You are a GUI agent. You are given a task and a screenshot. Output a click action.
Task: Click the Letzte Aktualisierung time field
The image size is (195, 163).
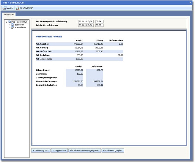point(99,25)
